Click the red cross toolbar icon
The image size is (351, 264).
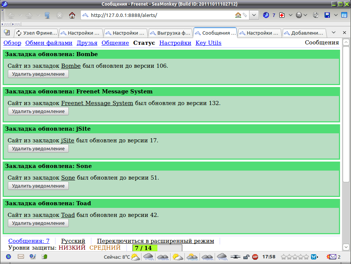[282, 15]
